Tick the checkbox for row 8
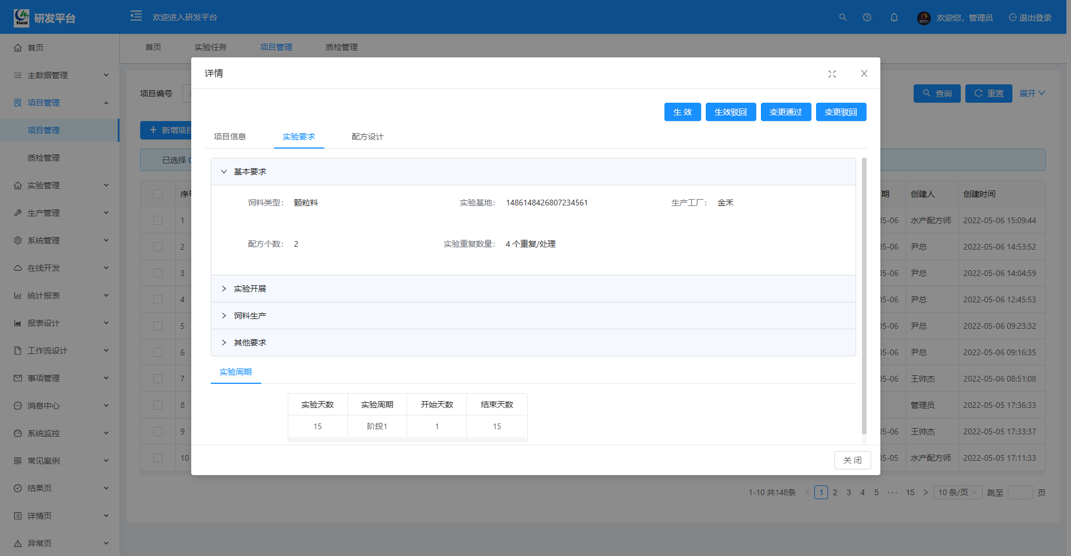Screen dimensions: 1071x556 (x=158, y=405)
